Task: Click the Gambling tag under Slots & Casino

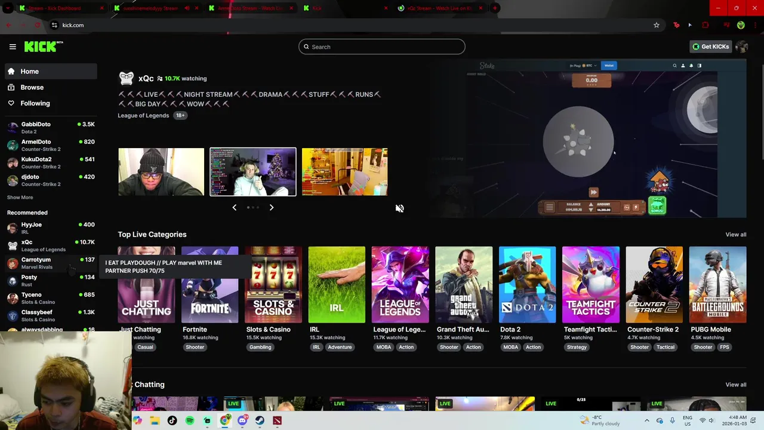Action: point(260,347)
